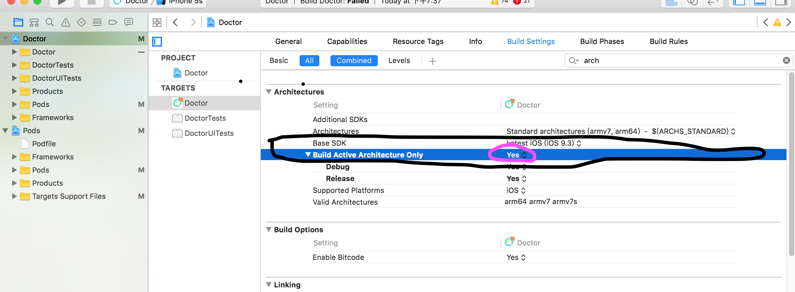Select All settings filter

coord(309,61)
